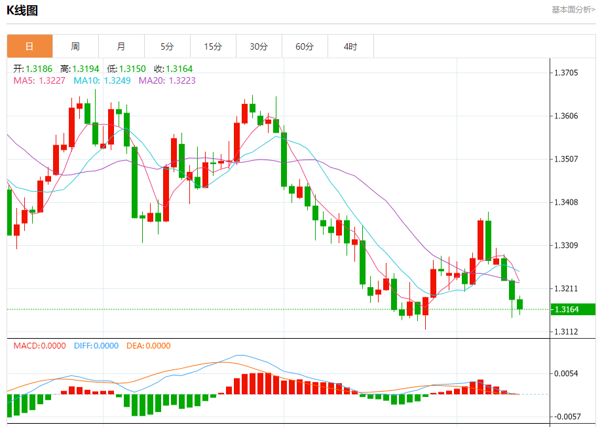Click the MACD:0.0000 label
The height and width of the screenshot is (427, 602).
pos(39,346)
